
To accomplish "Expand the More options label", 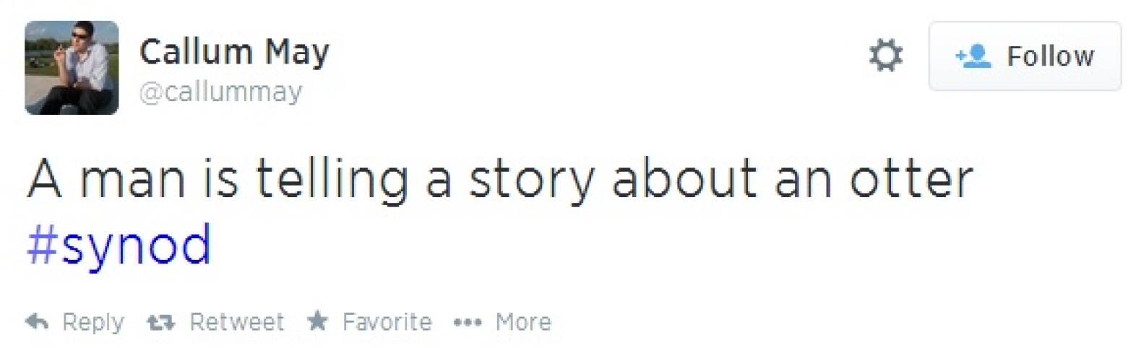I will [x=523, y=322].
